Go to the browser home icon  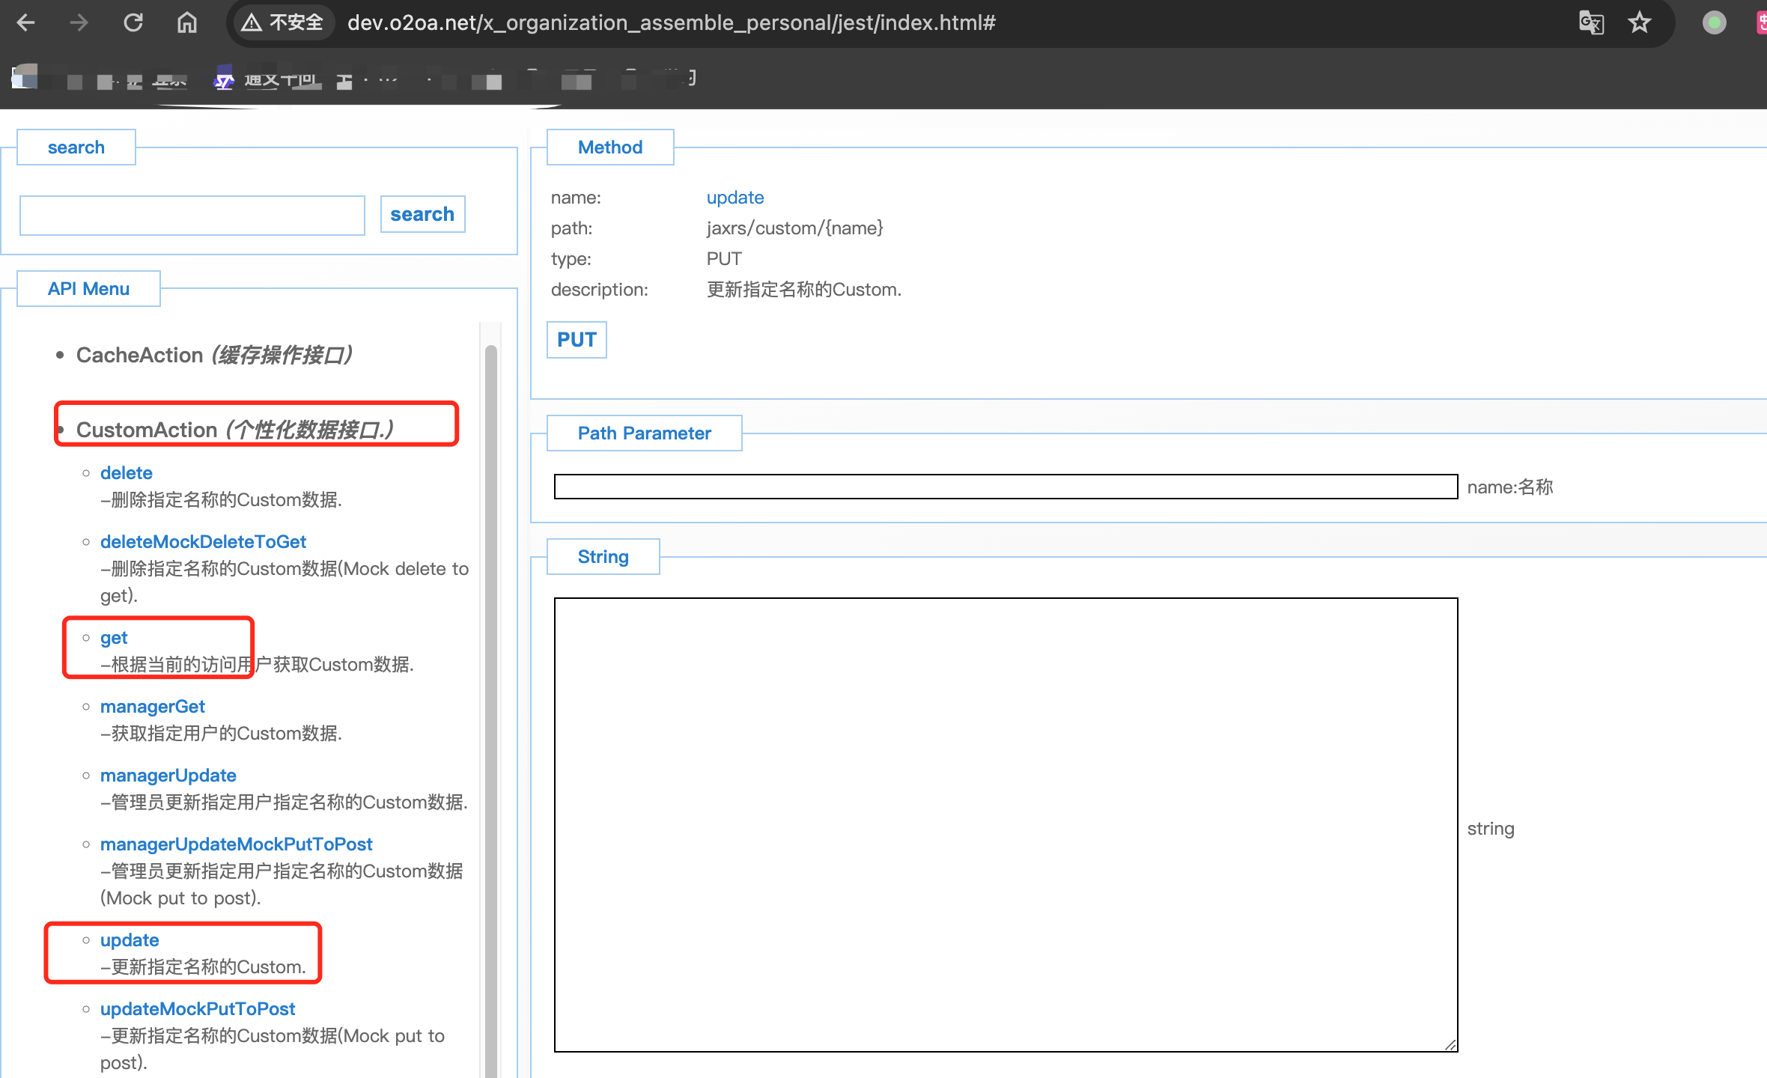pos(186,22)
